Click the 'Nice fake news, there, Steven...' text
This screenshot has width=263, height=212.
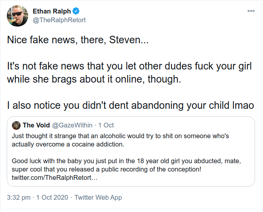(78, 40)
